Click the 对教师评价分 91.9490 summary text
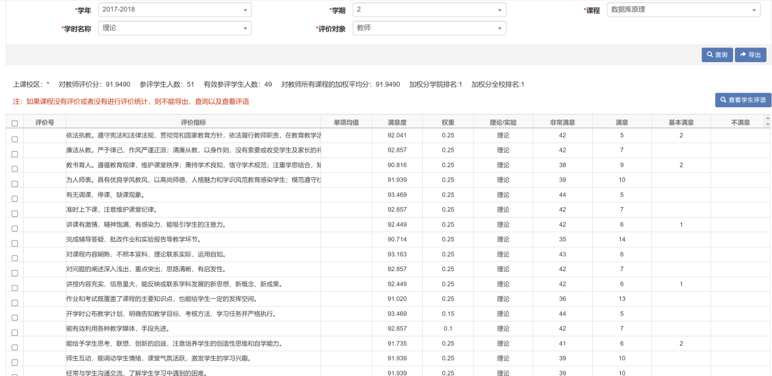This screenshot has width=772, height=376. click(x=94, y=85)
